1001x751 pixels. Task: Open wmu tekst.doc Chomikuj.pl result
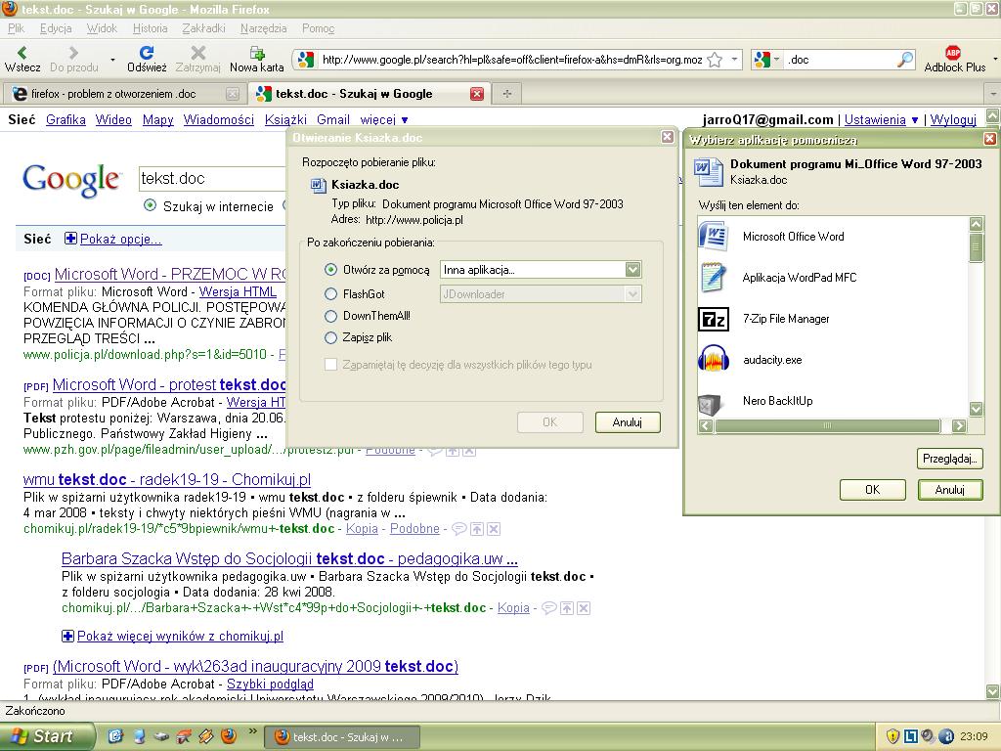[x=166, y=479]
